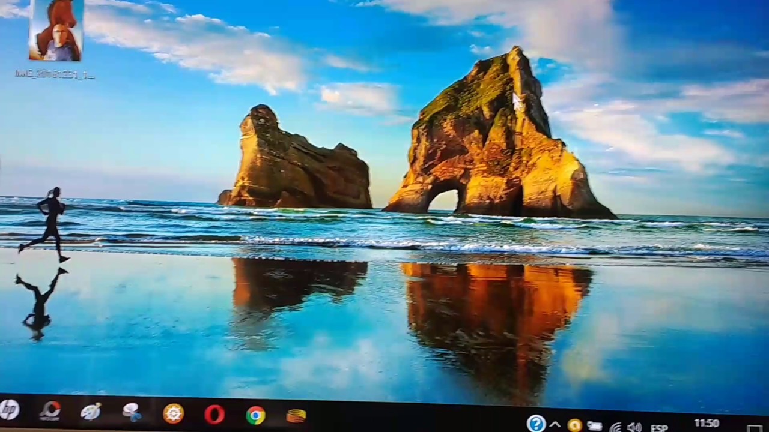Click the blue help question mark icon
Image resolution: width=769 pixels, height=432 pixels.
pos(536,423)
